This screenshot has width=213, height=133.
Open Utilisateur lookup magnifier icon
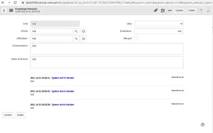(x=76, y=39)
